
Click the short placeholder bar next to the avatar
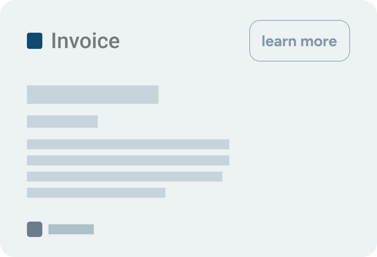[x=71, y=229]
